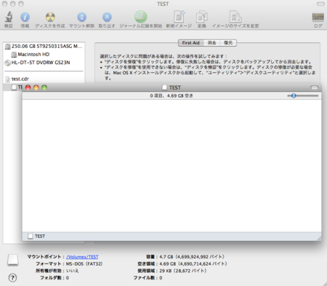
Task: Click the resize grip of the TEST Finder window
Action: [319, 239]
